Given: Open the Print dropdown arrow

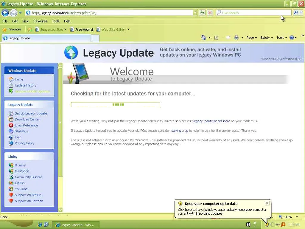Looking at the screenshot, I should pos(242,38).
